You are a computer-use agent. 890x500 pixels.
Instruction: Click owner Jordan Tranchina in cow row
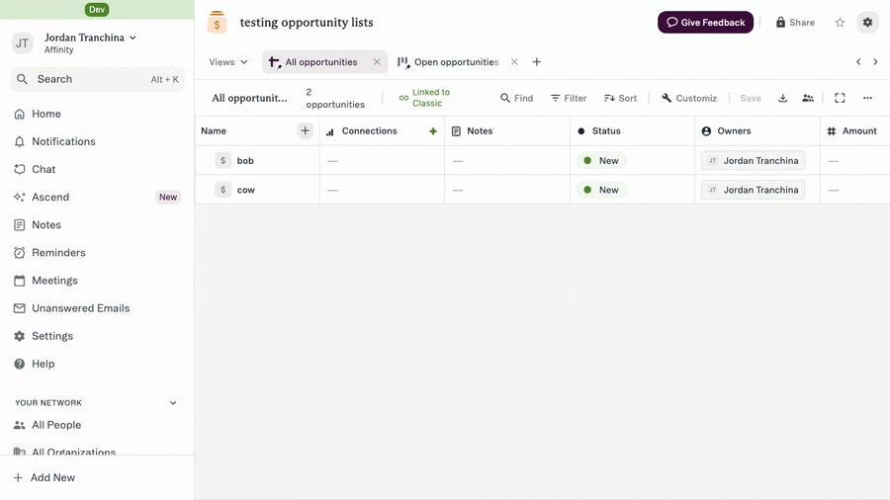pyautogui.click(x=753, y=190)
